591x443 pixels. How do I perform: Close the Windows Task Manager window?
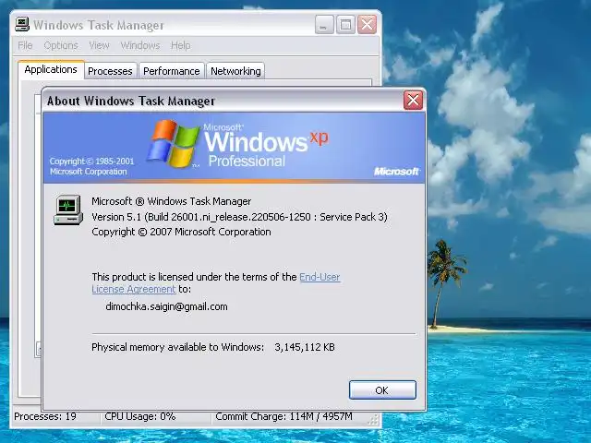[368, 25]
